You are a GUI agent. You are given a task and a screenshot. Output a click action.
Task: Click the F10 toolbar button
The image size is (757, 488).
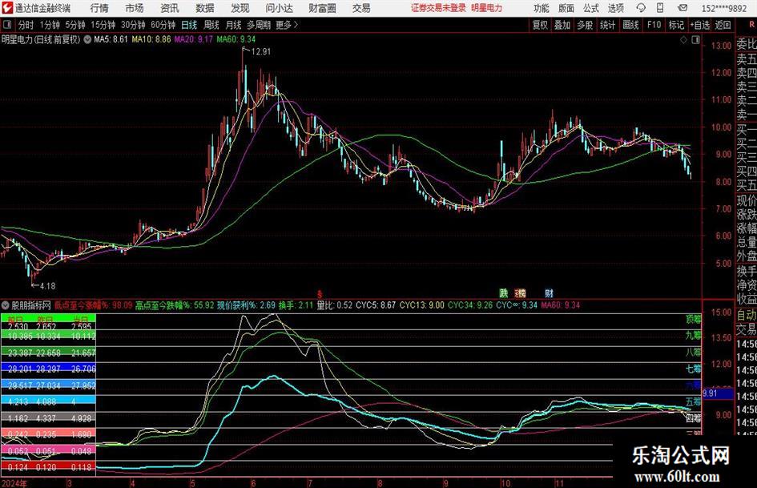pos(654,25)
